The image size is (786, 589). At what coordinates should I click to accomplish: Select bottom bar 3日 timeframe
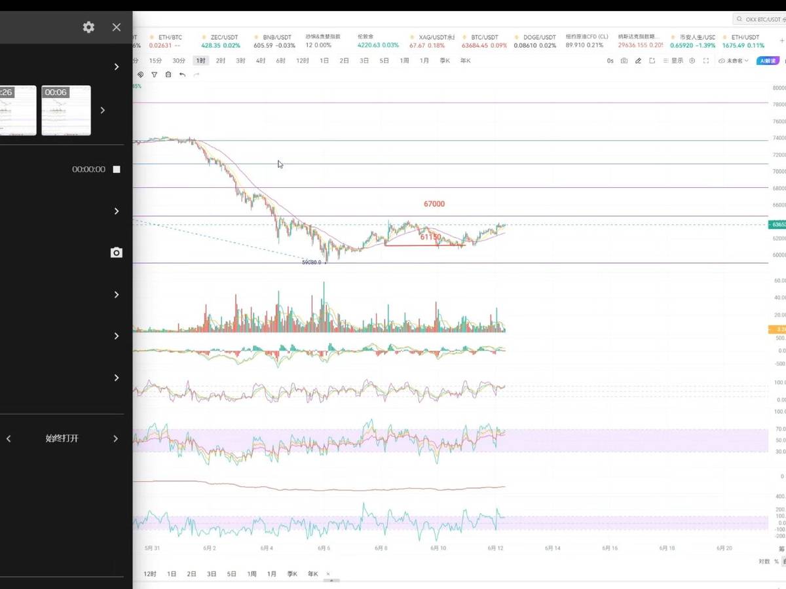(x=212, y=574)
